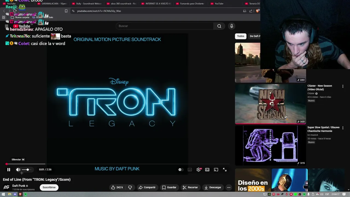350x197 pixels.
Task: Open Brave browser taskbar icon
Action: [x=20, y=194]
